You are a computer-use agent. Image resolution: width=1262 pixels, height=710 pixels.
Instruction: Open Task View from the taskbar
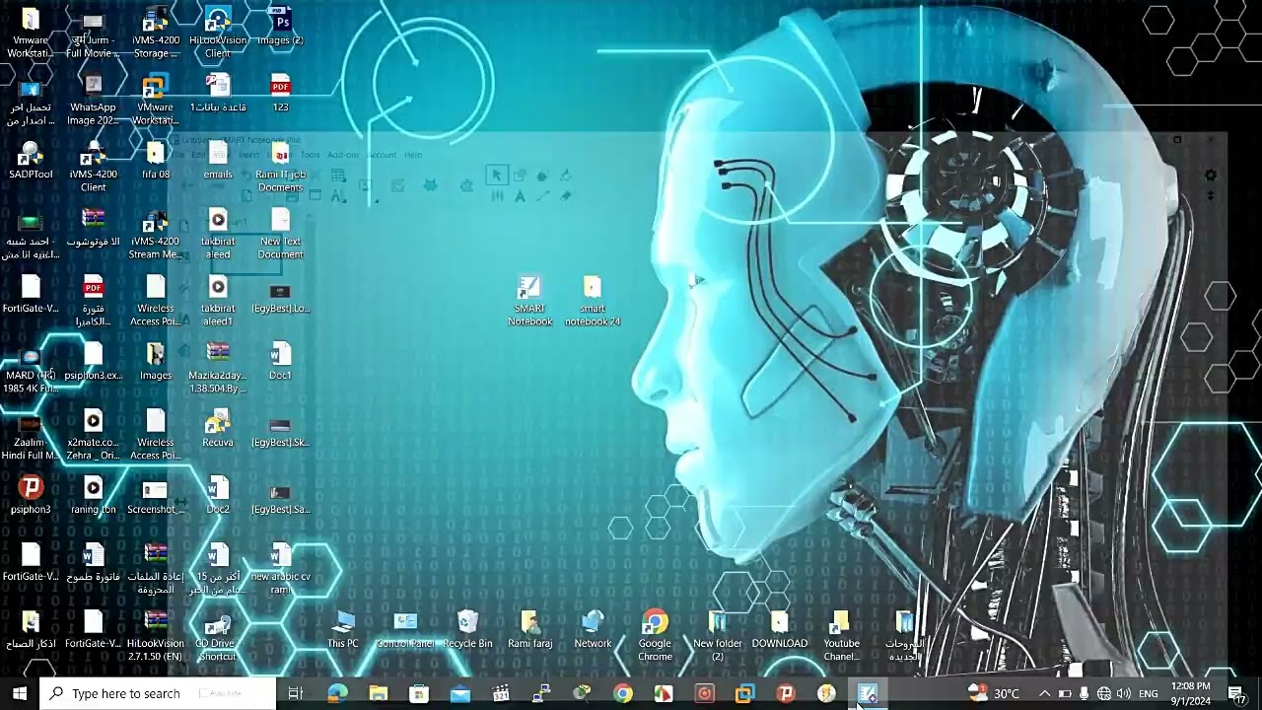click(295, 693)
